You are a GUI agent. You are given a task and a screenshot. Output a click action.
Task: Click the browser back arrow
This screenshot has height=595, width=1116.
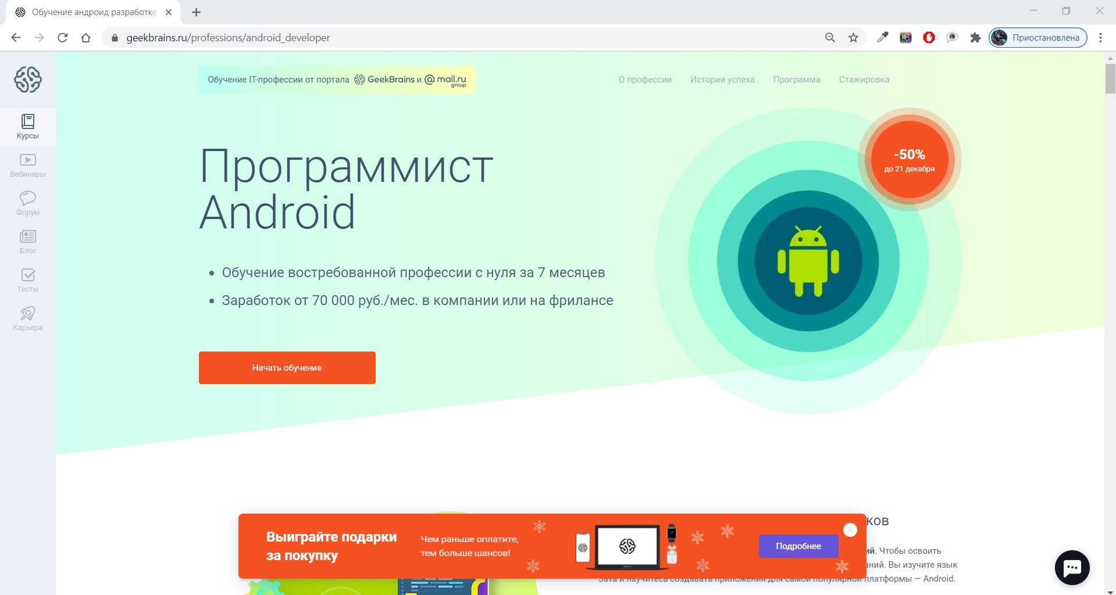pyautogui.click(x=16, y=38)
